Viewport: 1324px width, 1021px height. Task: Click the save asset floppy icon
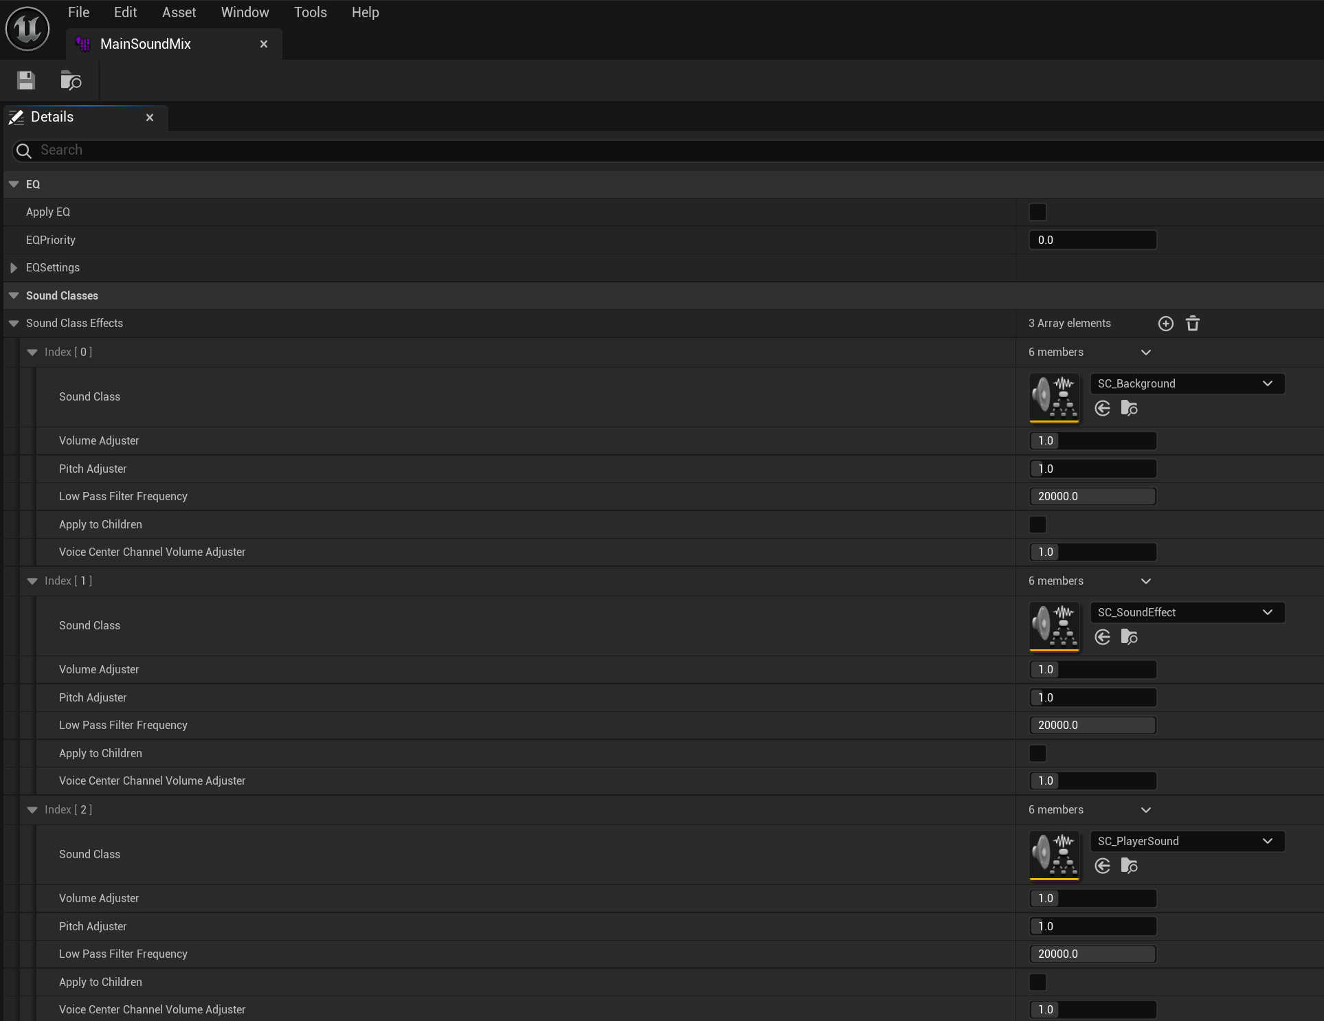tap(26, 80)
